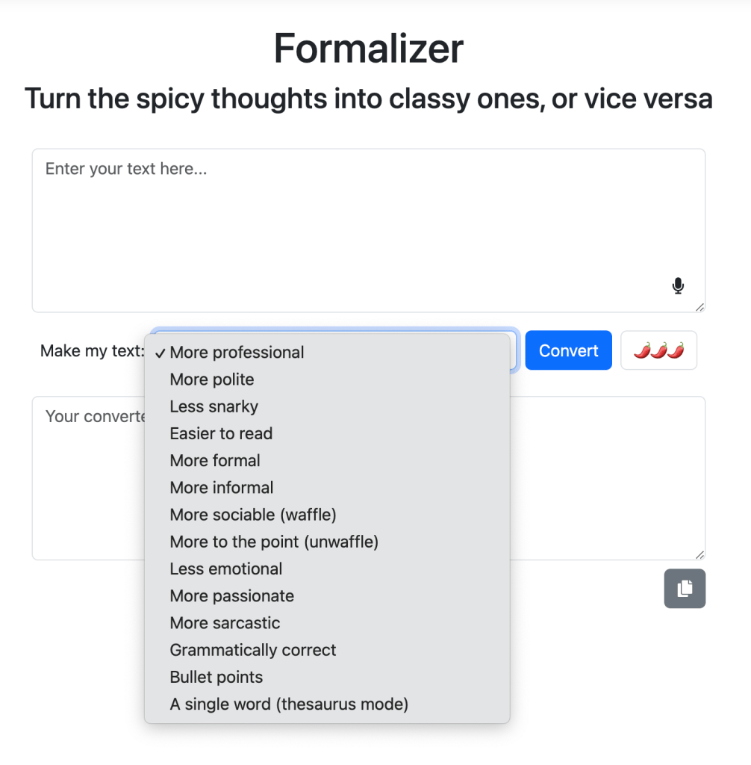Choose "More sarcastic" tone

225,623
